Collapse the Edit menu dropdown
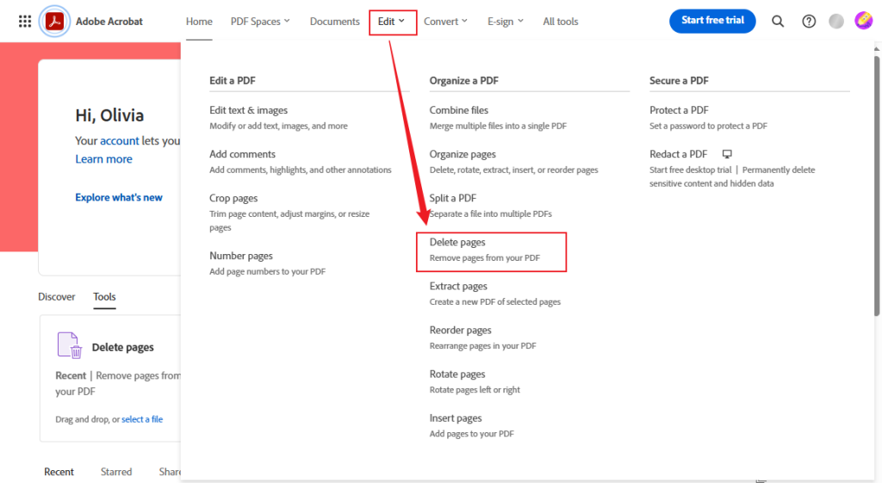This screenshot has width=882, height=483. click(392, 22)
